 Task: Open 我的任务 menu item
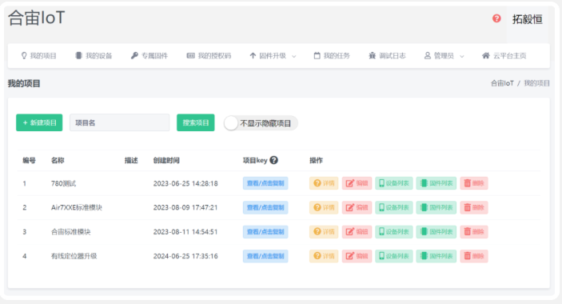332,55
